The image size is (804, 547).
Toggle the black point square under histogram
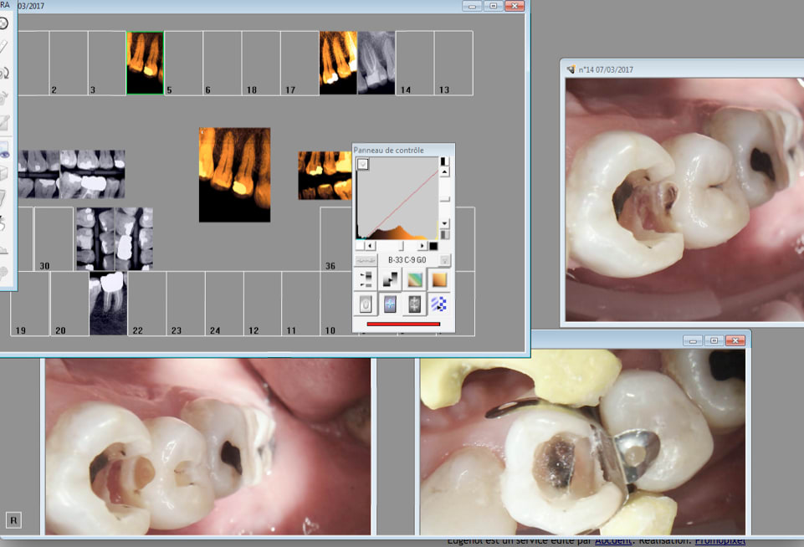coord(433,246)
